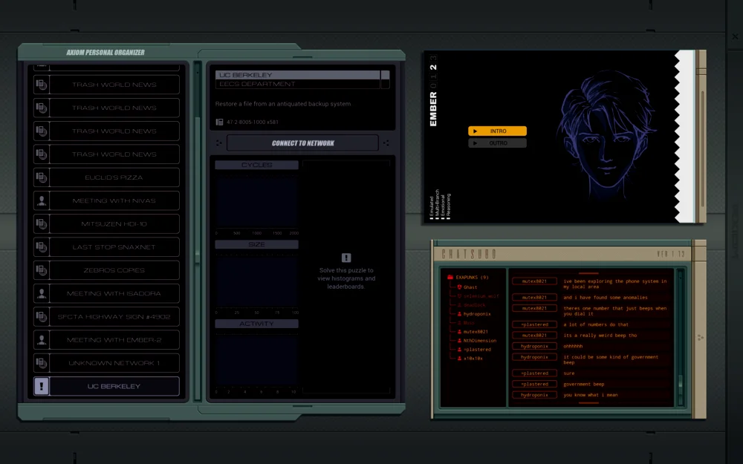Click the UC Berkeley exclamation mark icon
Viewport: 743px width, 464px height.
coord(42,386)
